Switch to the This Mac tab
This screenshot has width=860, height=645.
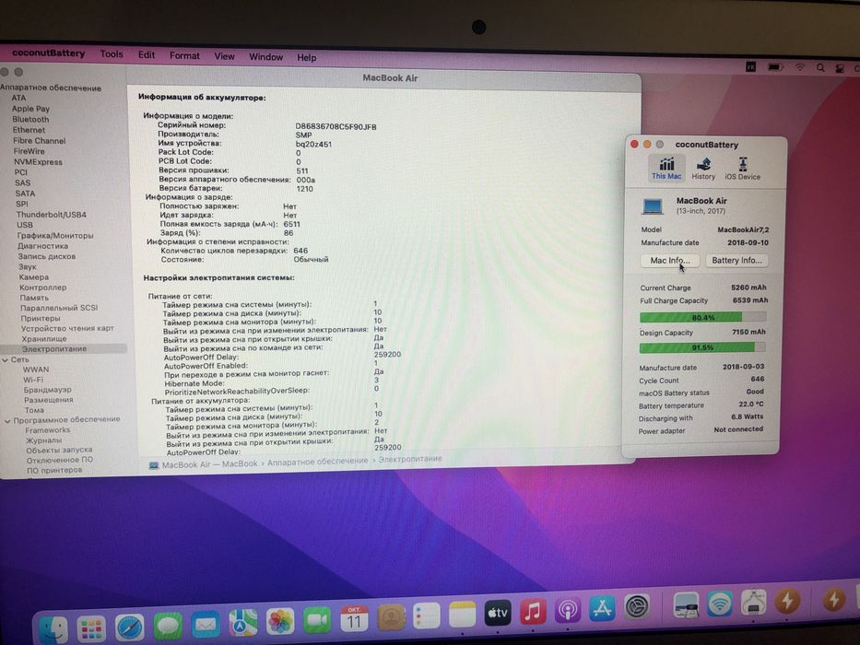[x=666, y=169]
